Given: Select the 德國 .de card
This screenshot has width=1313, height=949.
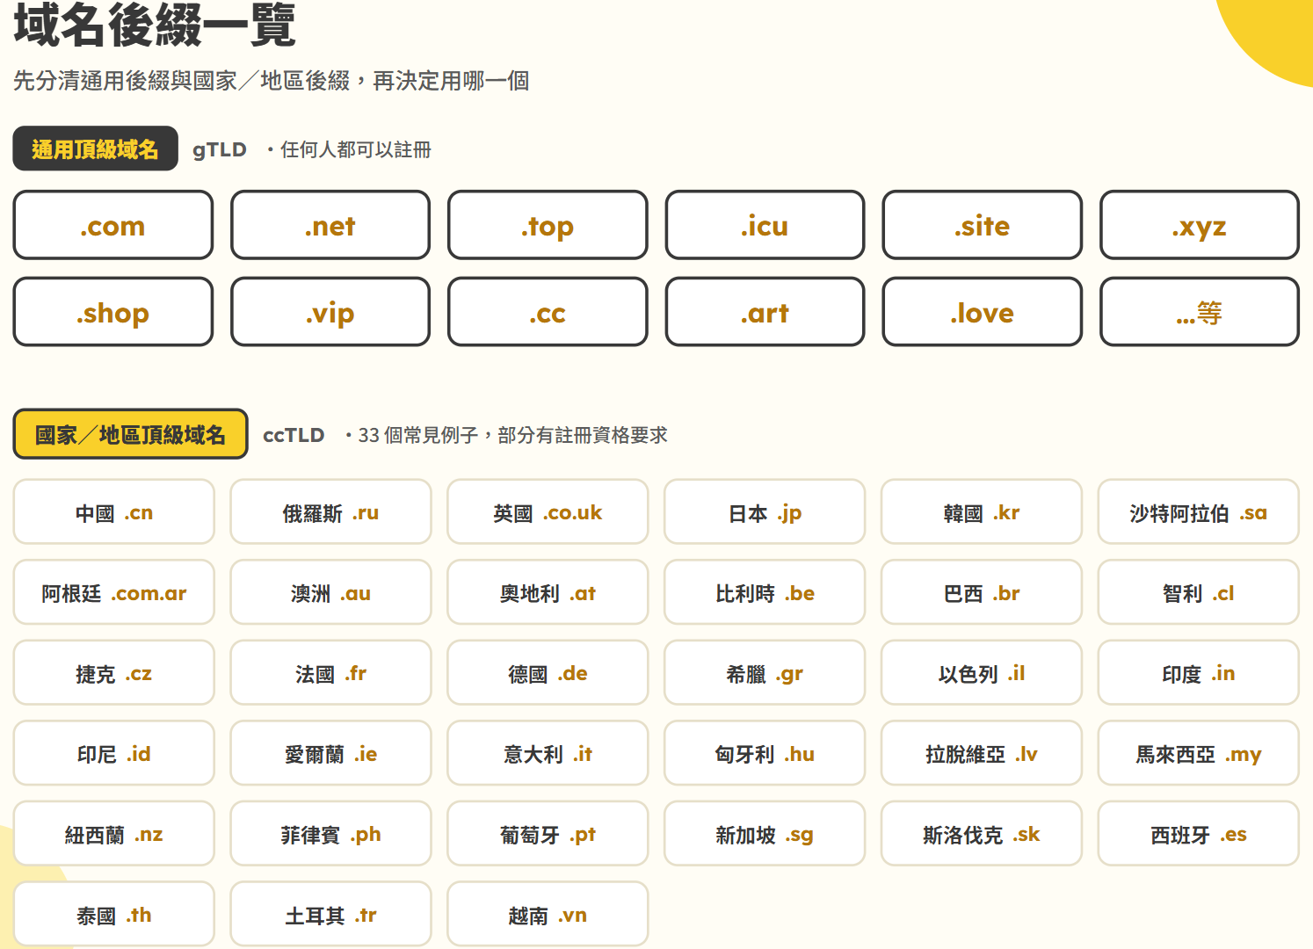Looking at the screenshot, I should pos(548,672).
